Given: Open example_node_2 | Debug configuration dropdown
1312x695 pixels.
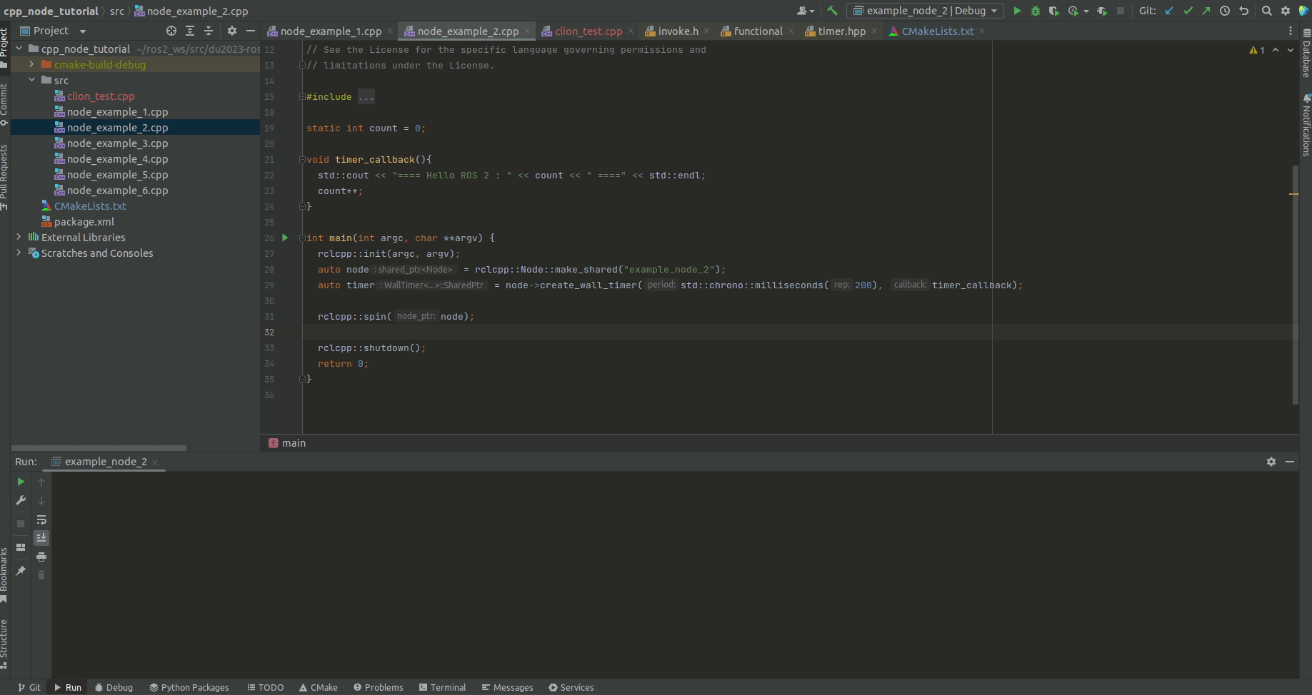Looking at the screenshot, I should pos(925,11).
